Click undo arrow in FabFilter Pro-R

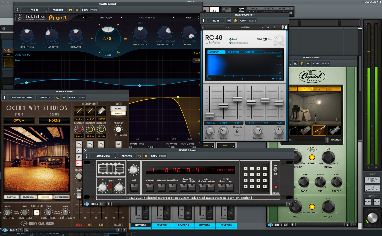[85, 18]
